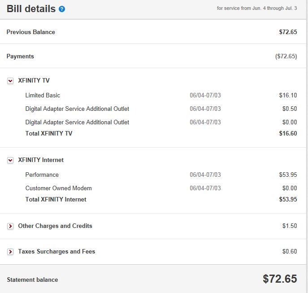Click the XFINITY TV section heading
The width and height of the screenshot is (308, 293).
tap(34, 81)
